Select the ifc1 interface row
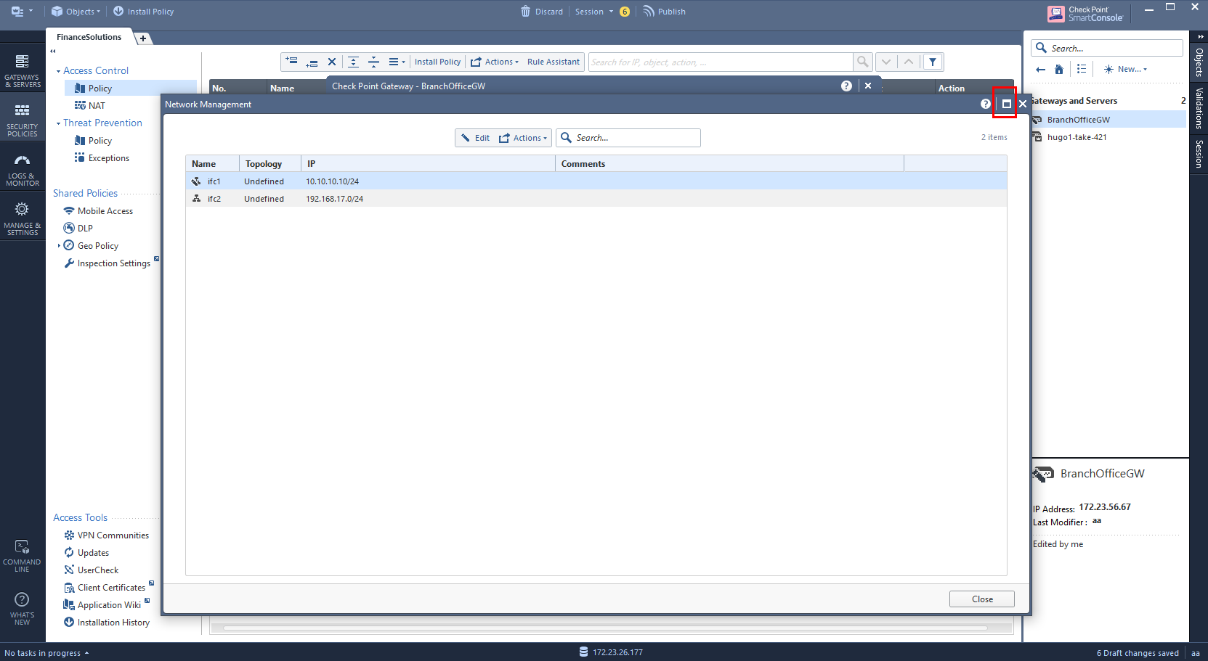The image size is (1208, 661). [596, 181]
